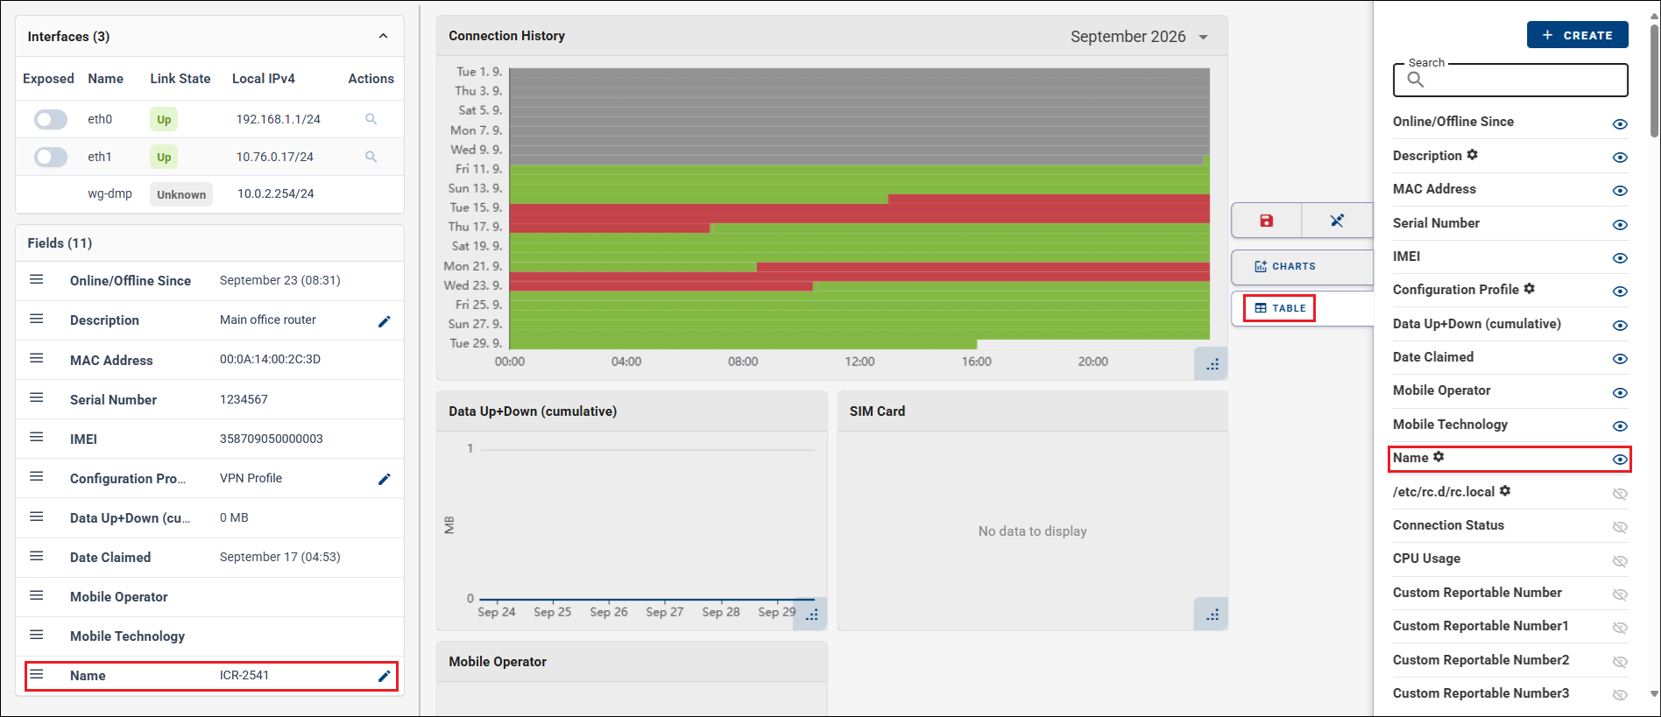
Task: Toggle the Exposed switch for eth1
Action: click(x=51, y=157)
